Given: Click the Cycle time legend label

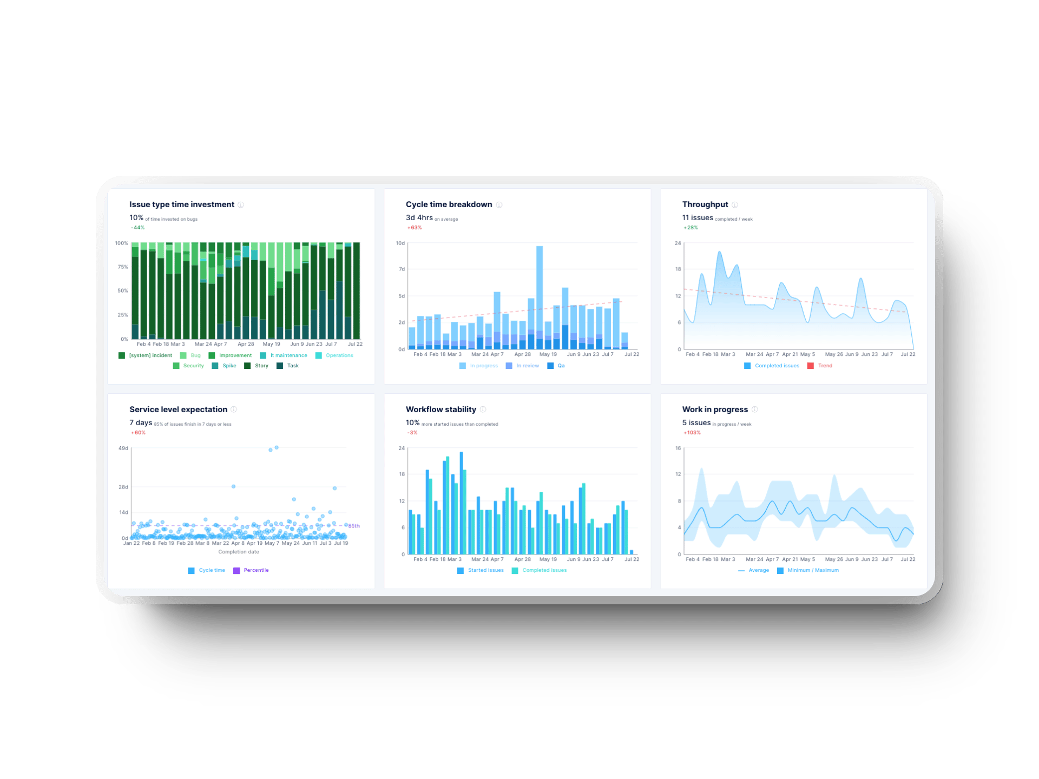Looking at the screenshot, I should (212, 570).
